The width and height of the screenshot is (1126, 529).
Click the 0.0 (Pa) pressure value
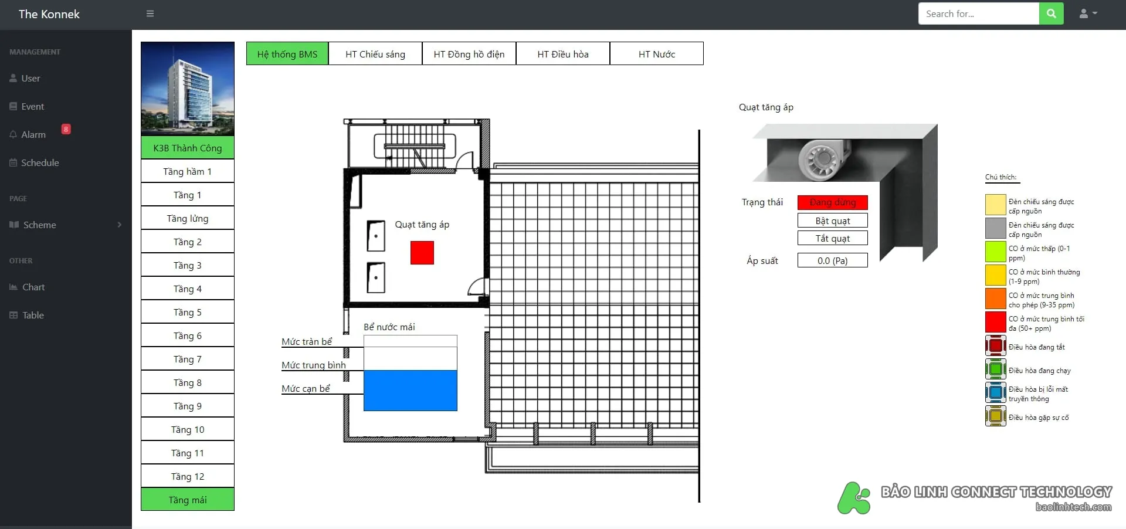pos(833,260)
